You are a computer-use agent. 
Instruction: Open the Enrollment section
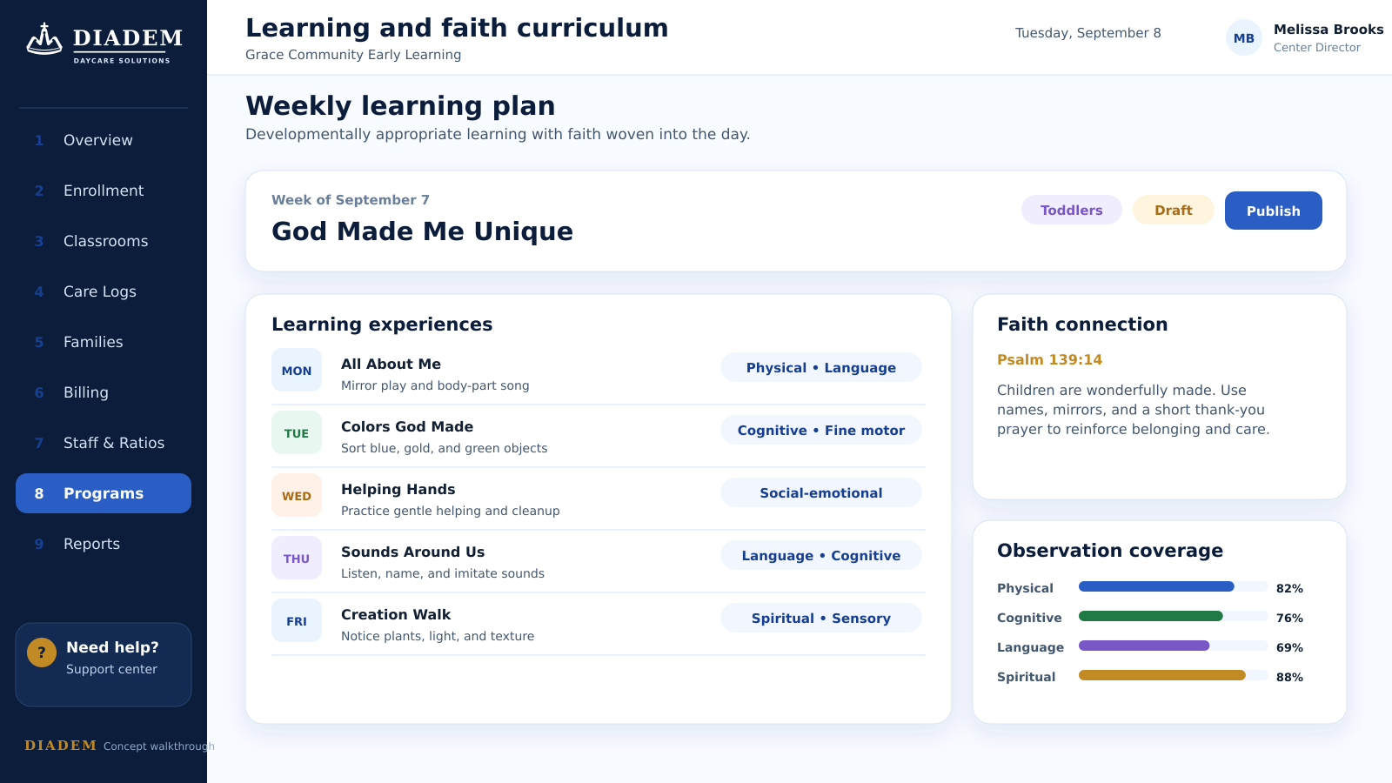(104, 191)
